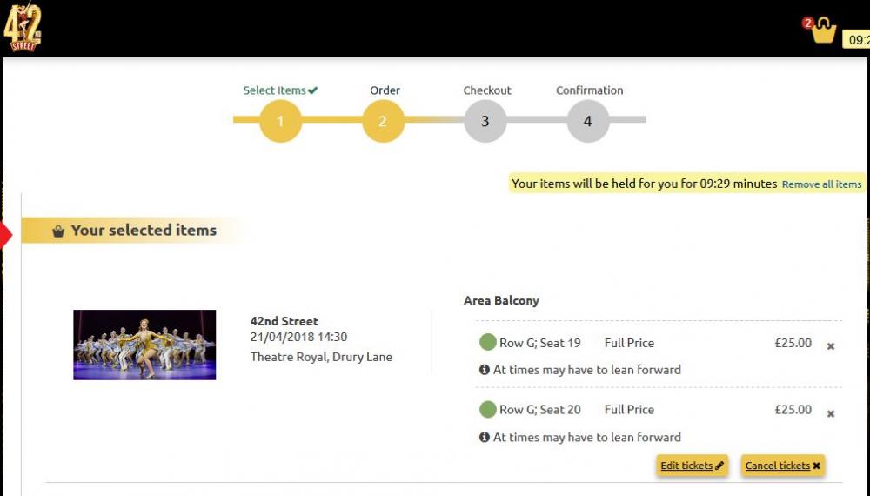Select step 4 Confirmation circle
The height and width of the screenshot is (496, 870).
tap(587, 121)
